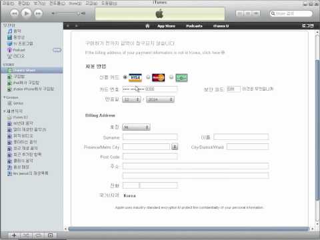
Task: Click the add playlist plus button
Action: pos(14,235)
